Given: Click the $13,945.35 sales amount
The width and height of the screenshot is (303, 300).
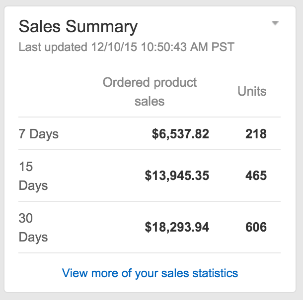Looking at the screenshot, I should tap(177, 176).
